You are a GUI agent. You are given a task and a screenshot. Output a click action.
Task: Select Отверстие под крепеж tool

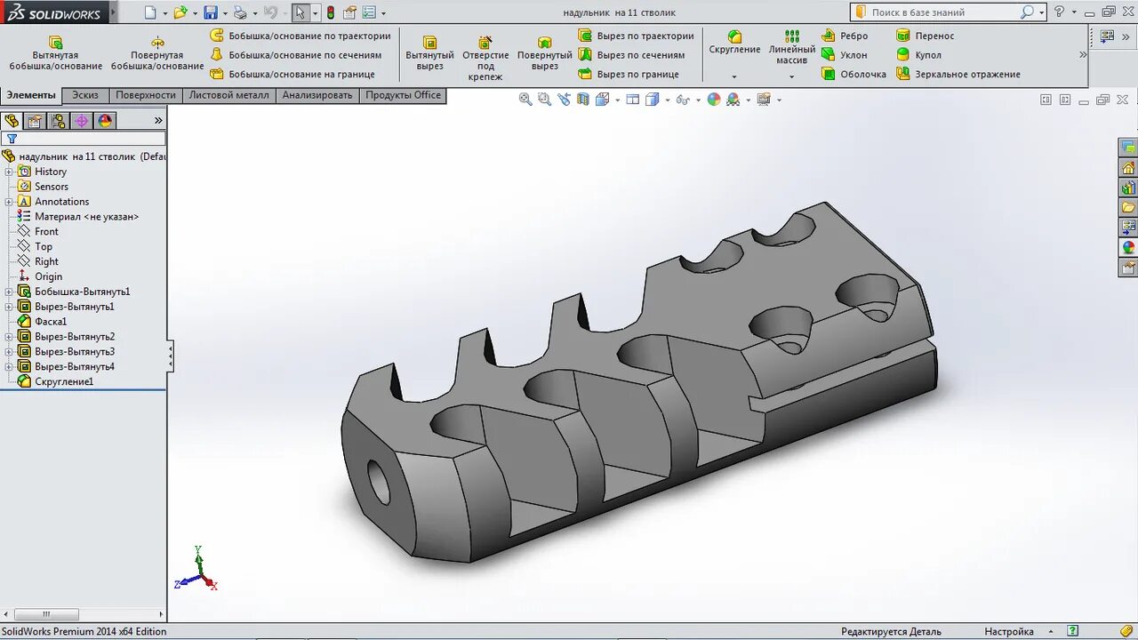coord(485,58)
